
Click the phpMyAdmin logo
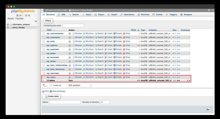coord(23,11)
